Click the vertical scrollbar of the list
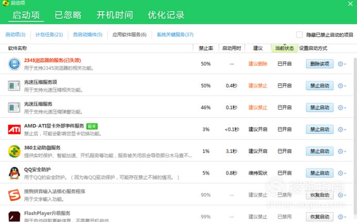 click(x=355, y=136)
